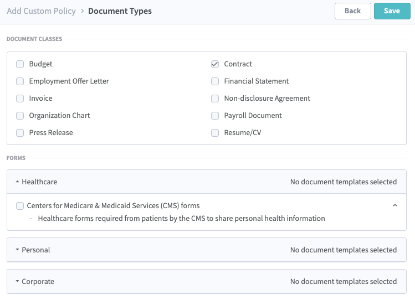Expand the Personal forms section

pyautogui.click(x=33, y=250)
